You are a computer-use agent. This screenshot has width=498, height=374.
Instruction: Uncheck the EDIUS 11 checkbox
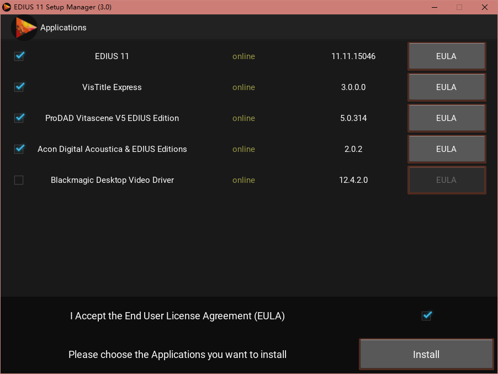coord(19,56)
